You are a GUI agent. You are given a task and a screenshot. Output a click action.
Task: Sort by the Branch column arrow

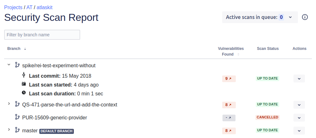pyautogui.click(x=25, y=49)
